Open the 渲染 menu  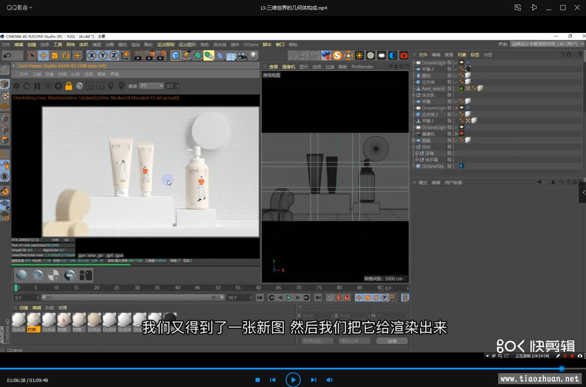click(136, 44)
